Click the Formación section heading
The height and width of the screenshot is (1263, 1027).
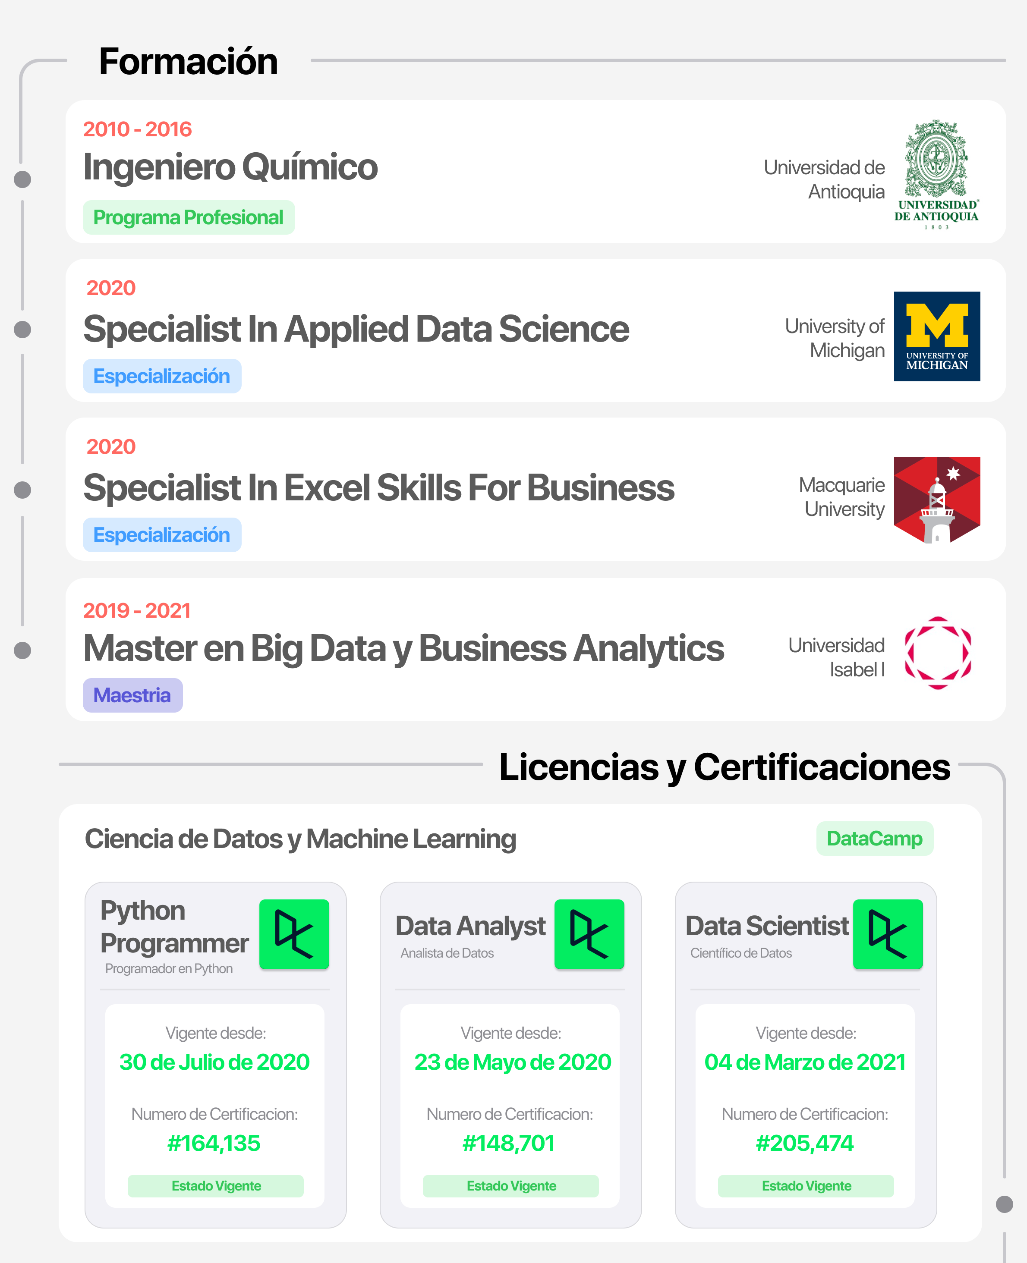(188, 61)
